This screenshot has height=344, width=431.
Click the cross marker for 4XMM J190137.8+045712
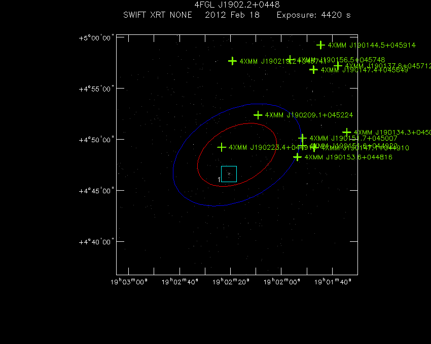(338, 66)
